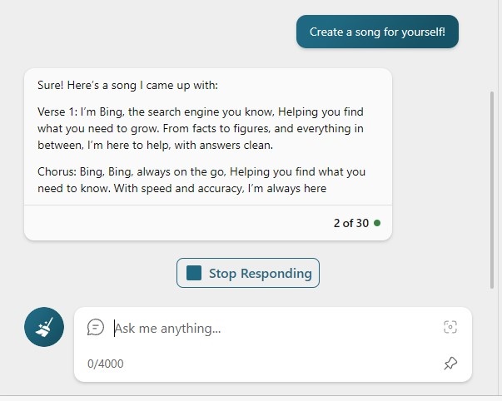Image resolution: width=502 pixels, height=401 pixels.
Task: Click the chat bubble icon in the input box
Action: click(x=96, y=328)
